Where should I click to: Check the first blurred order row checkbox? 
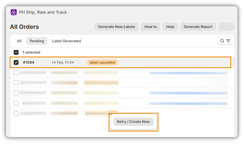(x=16, y=72)
